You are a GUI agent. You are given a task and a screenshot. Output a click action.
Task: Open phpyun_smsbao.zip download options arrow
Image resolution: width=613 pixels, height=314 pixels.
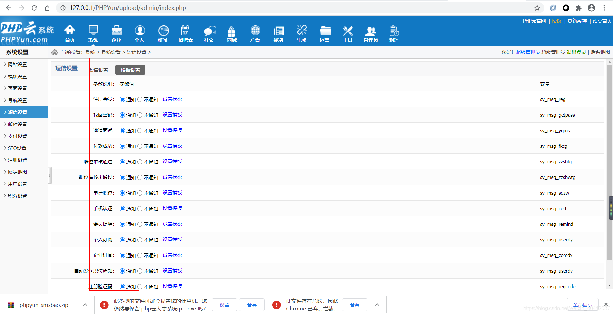[x=85, y=305]
